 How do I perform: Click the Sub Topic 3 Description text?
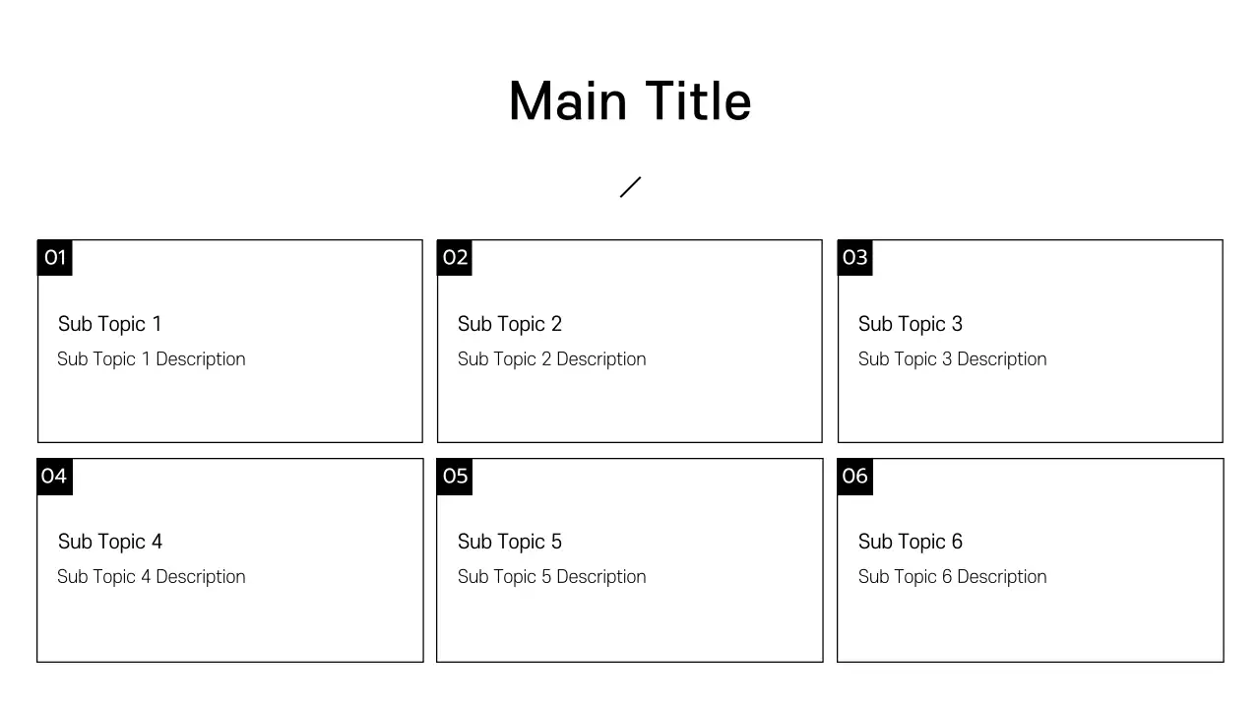(x=953, y=359)
